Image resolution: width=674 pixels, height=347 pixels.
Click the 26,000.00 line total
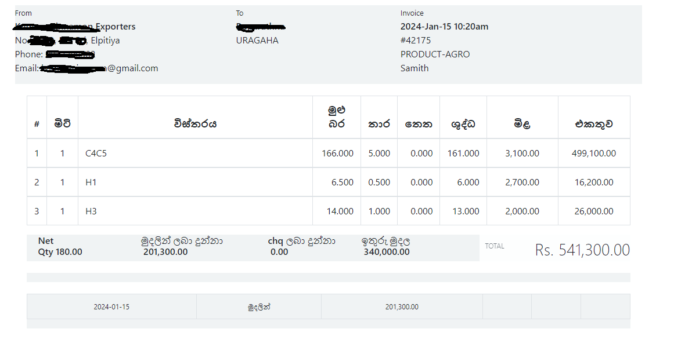pos(594,211)
